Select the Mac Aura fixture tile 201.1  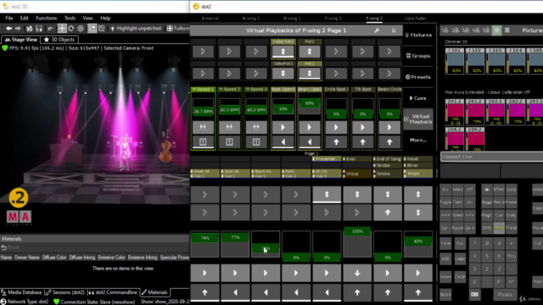pyautogui.click(x=455, y=112)
